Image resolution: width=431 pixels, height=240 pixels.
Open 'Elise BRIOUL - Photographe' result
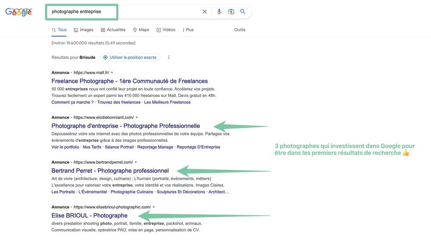click(x=89, y=215)
